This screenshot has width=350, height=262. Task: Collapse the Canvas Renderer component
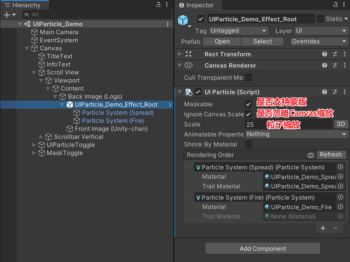(180, 65)
